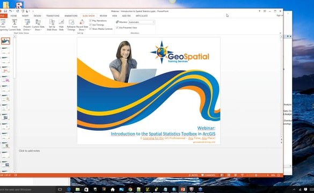The width and height of the screenshot is (314, 193).
Task: Uncheck Use Presenter View
Action: [x=117, y=27]
